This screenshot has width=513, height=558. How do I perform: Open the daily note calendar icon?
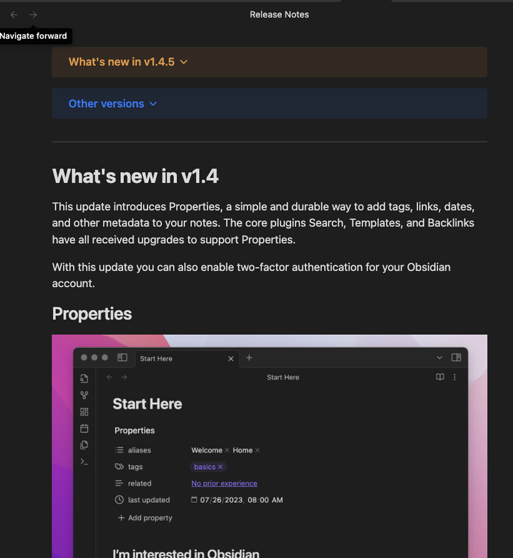pos(84,428)
